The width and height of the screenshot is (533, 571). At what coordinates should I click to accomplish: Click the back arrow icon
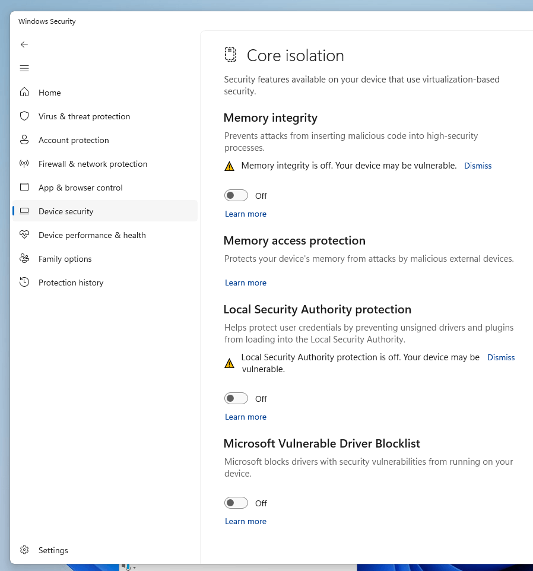pyautogui.click(x=24, y=45)
